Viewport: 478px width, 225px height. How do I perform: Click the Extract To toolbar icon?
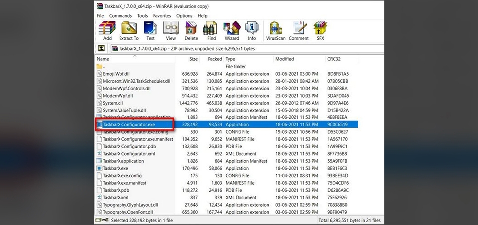coord(129,28)
